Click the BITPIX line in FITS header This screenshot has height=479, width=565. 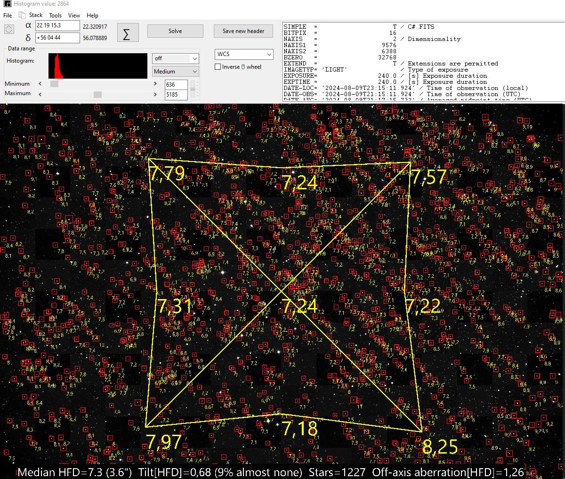(340, 33)
